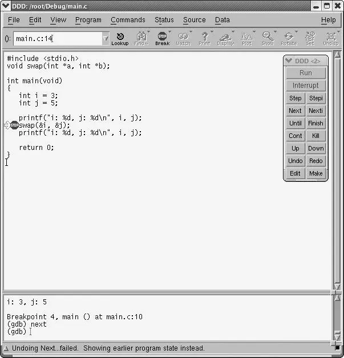This screenshot has width=344, height=358.
Task: Open the window menu in title bar
Action: 6,6
